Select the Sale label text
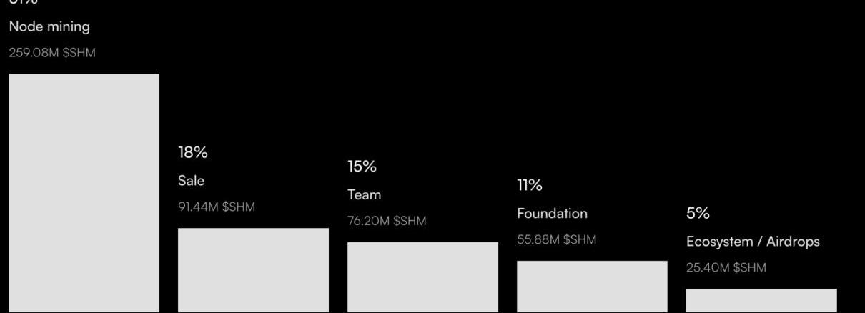Screen dimensions: 865x313 [x=191, y=181]
